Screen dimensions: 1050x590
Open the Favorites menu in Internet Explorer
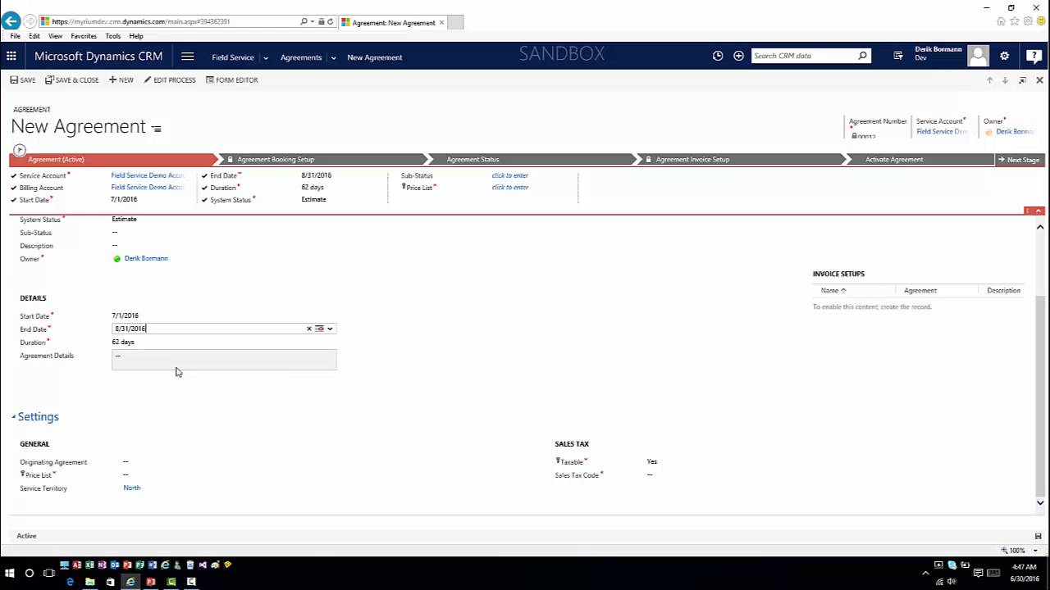pos(84,36)
